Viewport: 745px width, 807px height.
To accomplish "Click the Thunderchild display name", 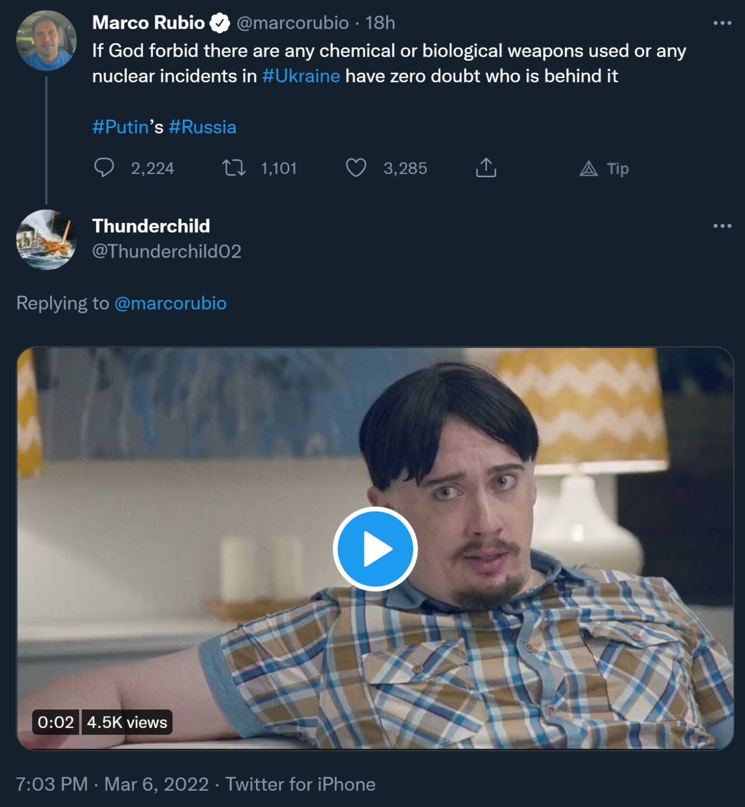I will [x=151, y=226].
